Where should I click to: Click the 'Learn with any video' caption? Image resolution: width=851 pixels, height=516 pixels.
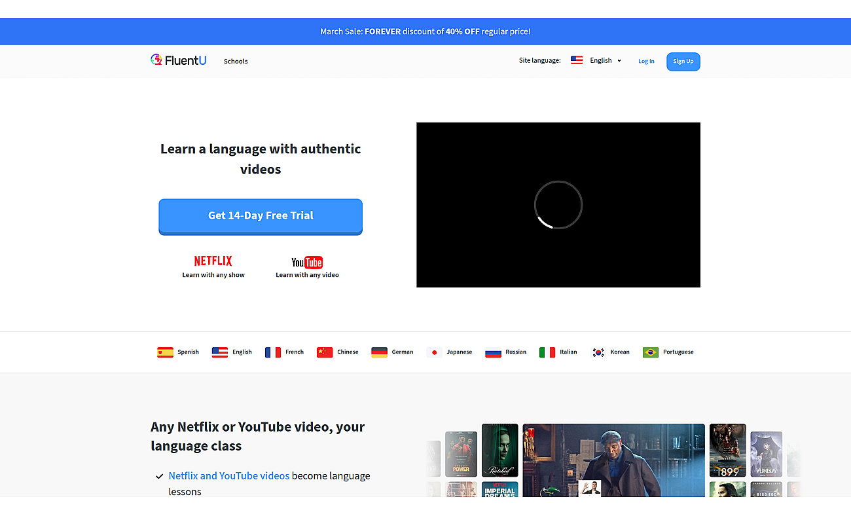coord(307,275)
